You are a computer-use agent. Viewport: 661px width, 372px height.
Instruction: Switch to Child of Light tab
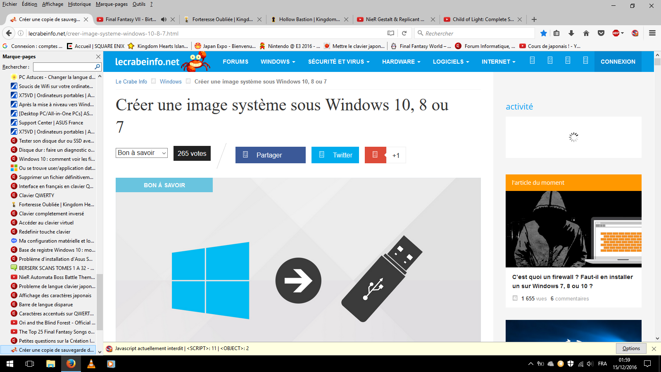483,19
